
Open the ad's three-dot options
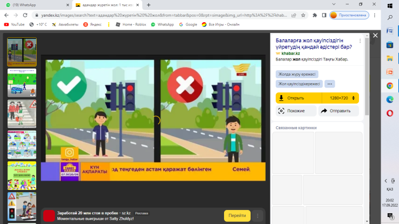[258, 215]
